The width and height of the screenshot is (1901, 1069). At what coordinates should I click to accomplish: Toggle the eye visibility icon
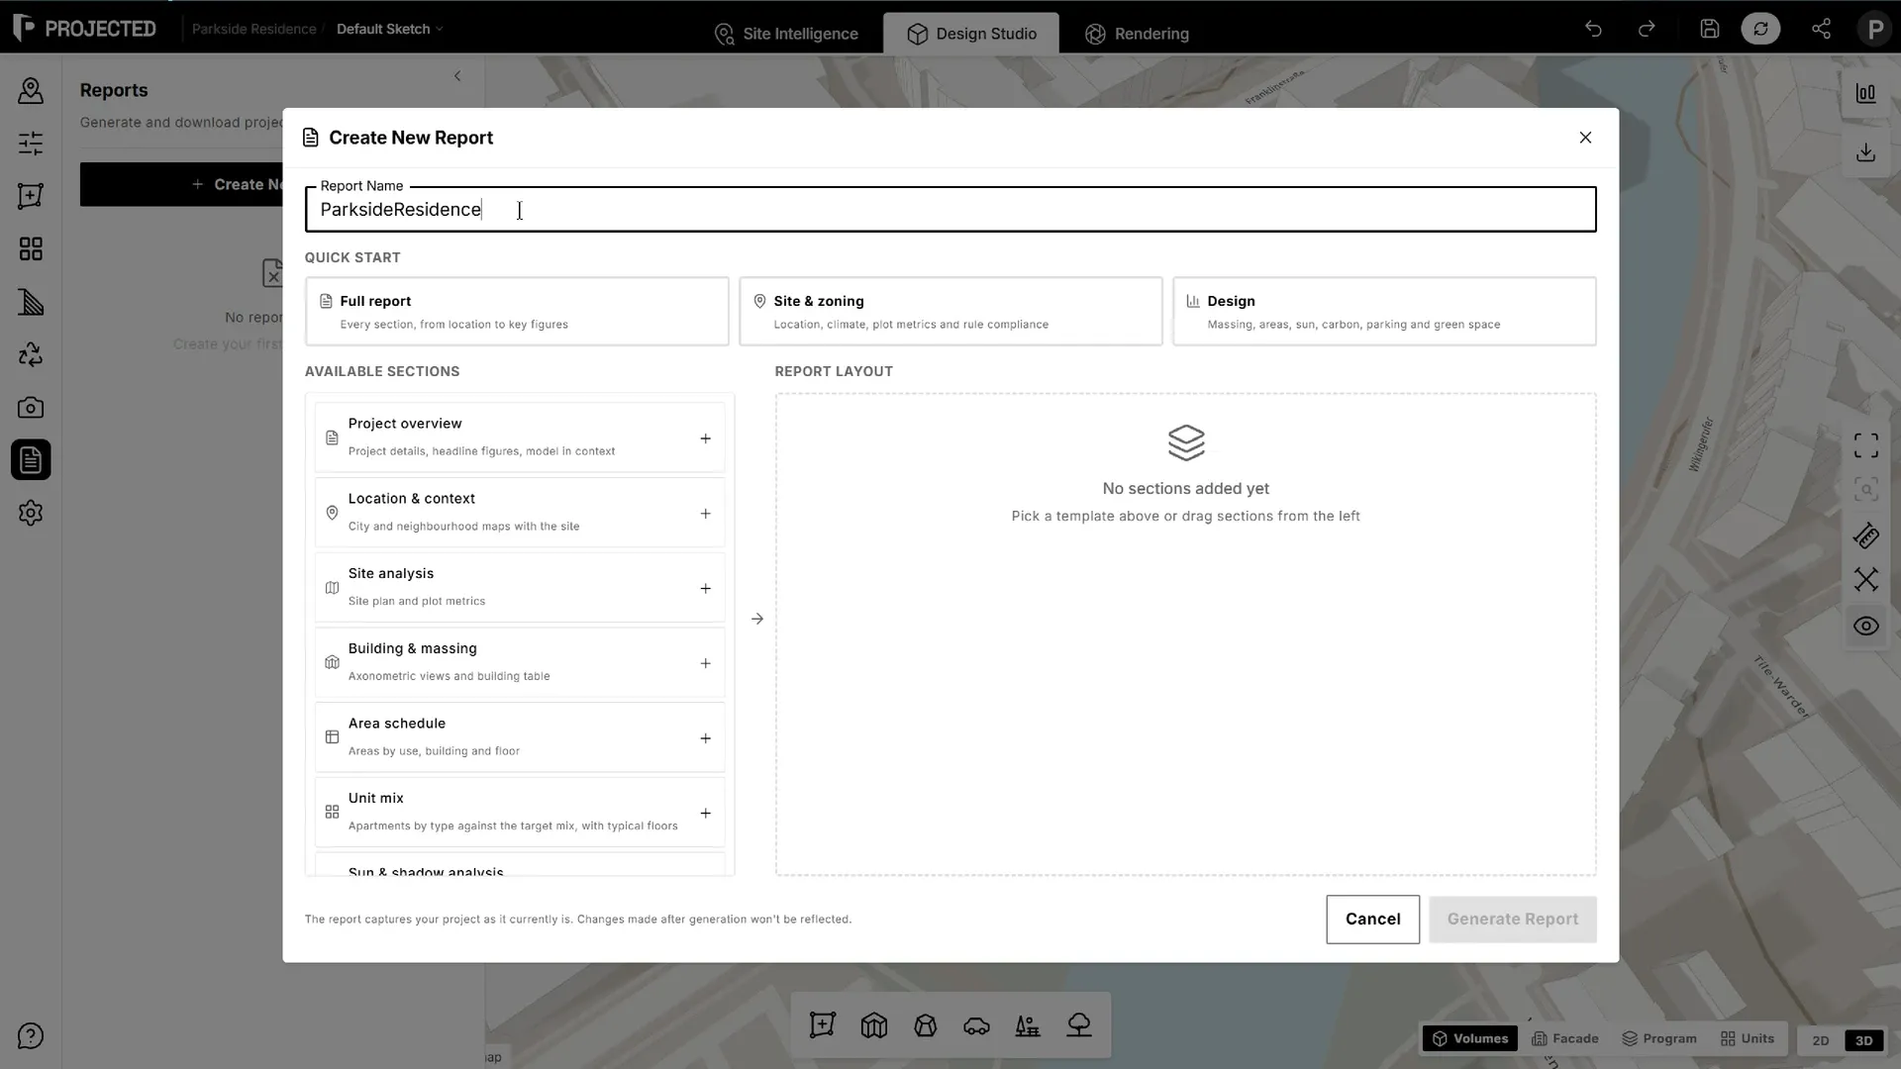coord(1865,626)
